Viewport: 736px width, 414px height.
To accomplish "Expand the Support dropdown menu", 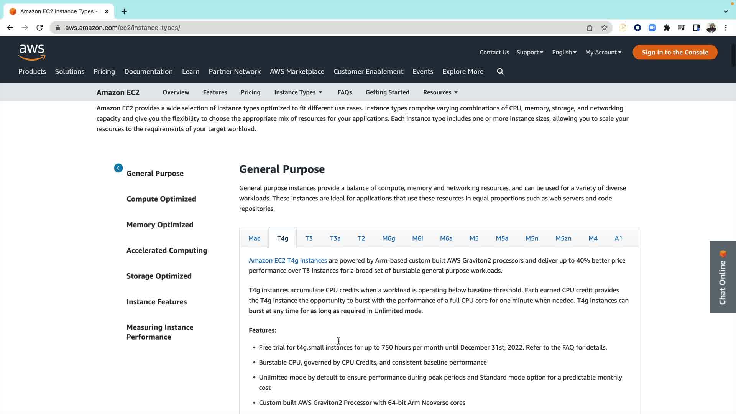I will coord(529,52).
